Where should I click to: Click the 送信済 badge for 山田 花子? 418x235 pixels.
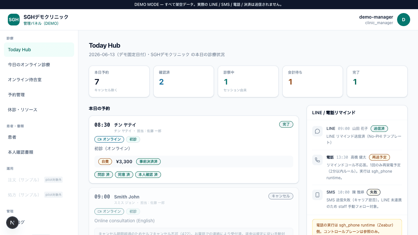[379, 129]
